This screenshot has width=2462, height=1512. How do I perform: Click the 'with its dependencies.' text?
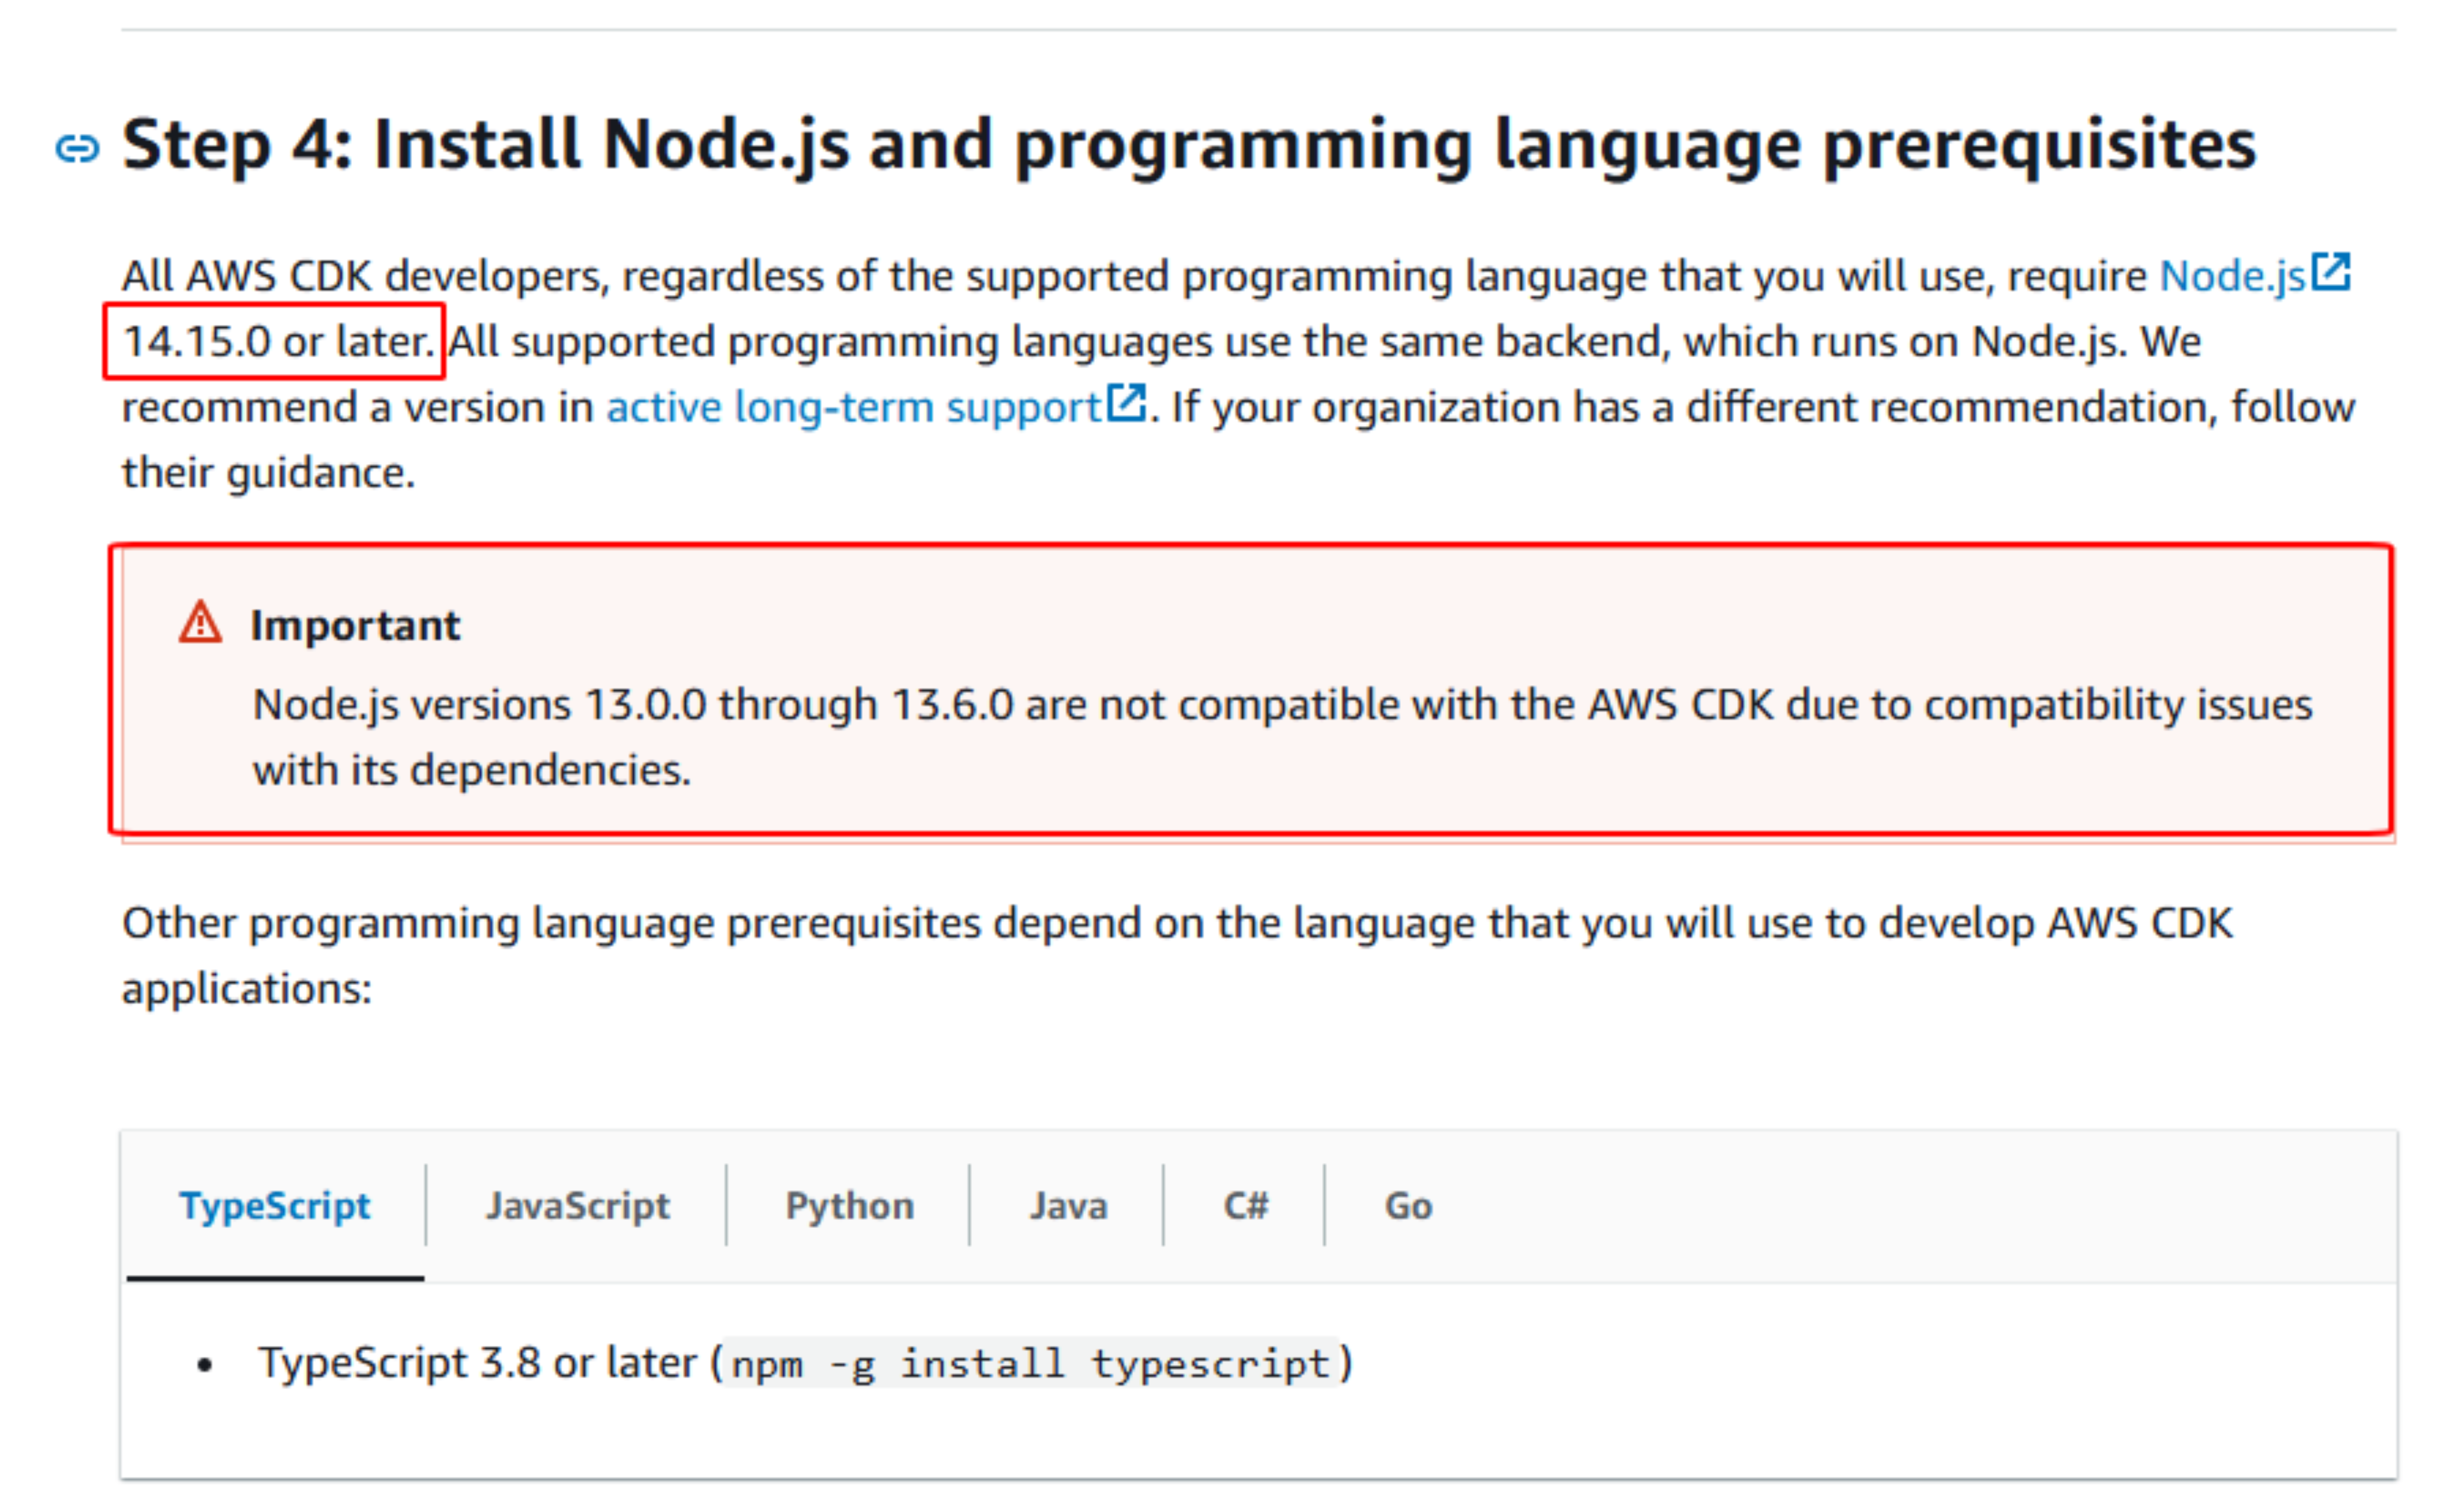point(471,770)
